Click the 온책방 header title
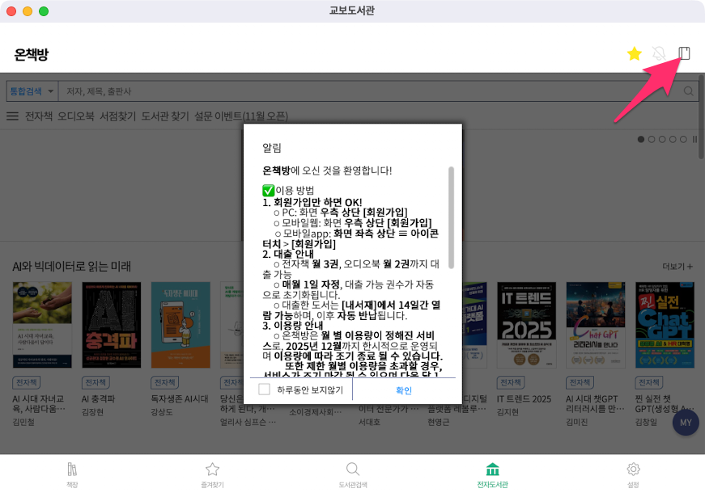705x497 pixels. click(x=31, y=54)
